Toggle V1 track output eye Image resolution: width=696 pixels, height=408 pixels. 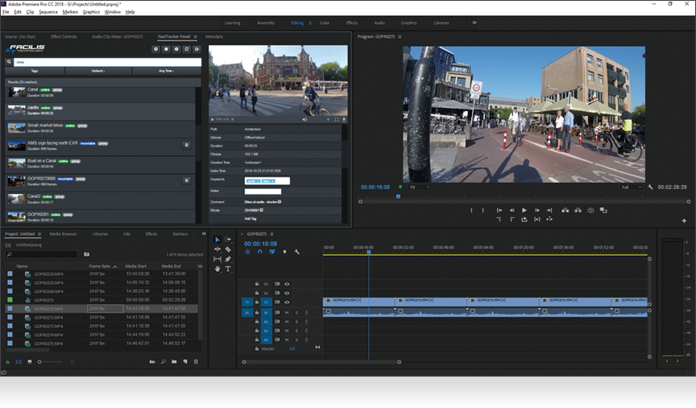(287, 302)
